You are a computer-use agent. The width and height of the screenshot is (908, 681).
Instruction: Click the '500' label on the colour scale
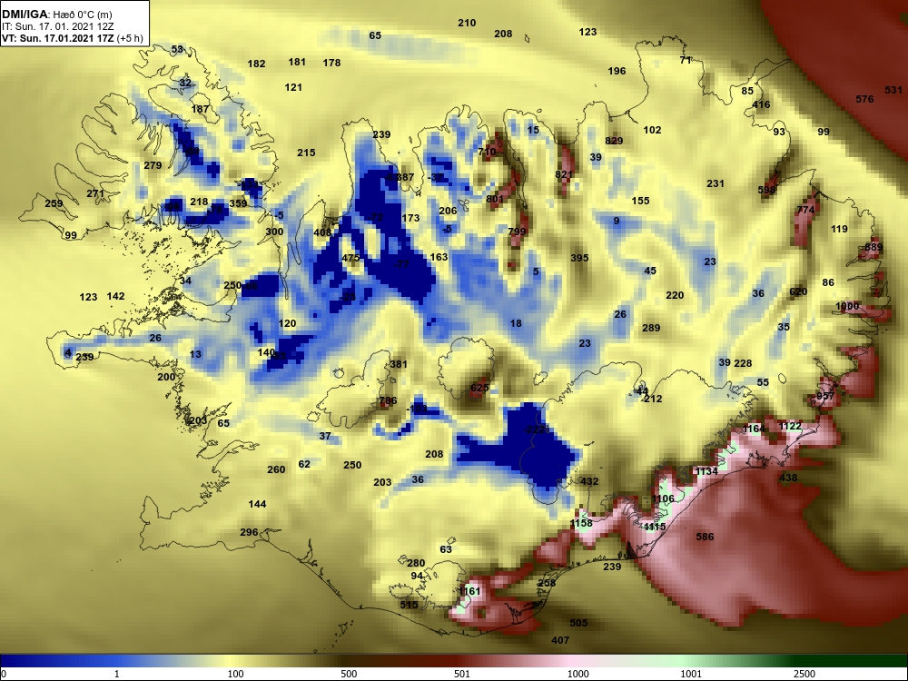coord(349,674)
